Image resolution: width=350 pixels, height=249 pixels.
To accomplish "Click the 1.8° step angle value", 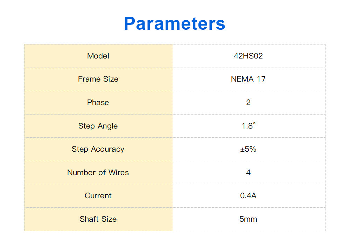I will pyautogui.click(x=248, y=126).
